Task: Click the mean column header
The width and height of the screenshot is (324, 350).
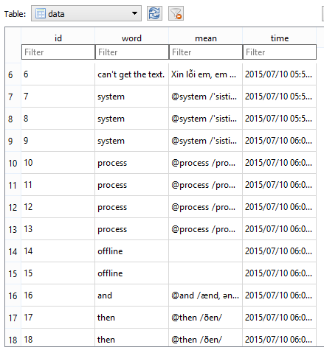Action: click(x=206, y=38)
